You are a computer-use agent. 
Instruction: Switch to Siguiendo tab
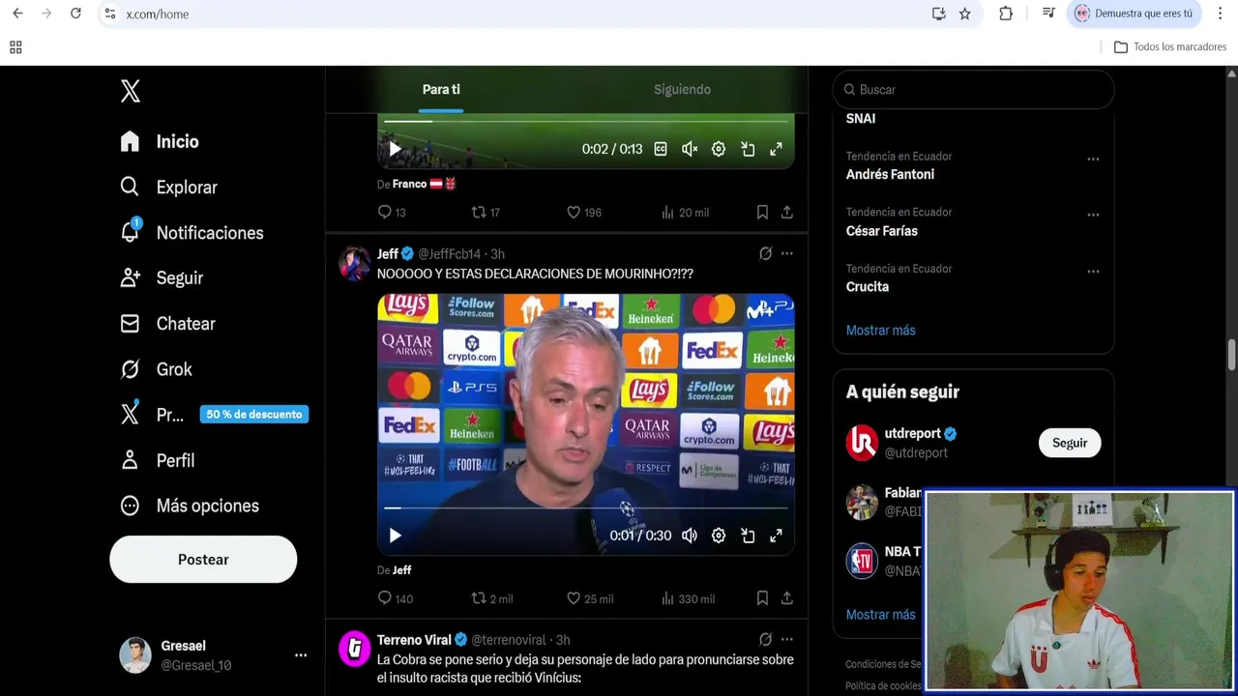(682, 89)
